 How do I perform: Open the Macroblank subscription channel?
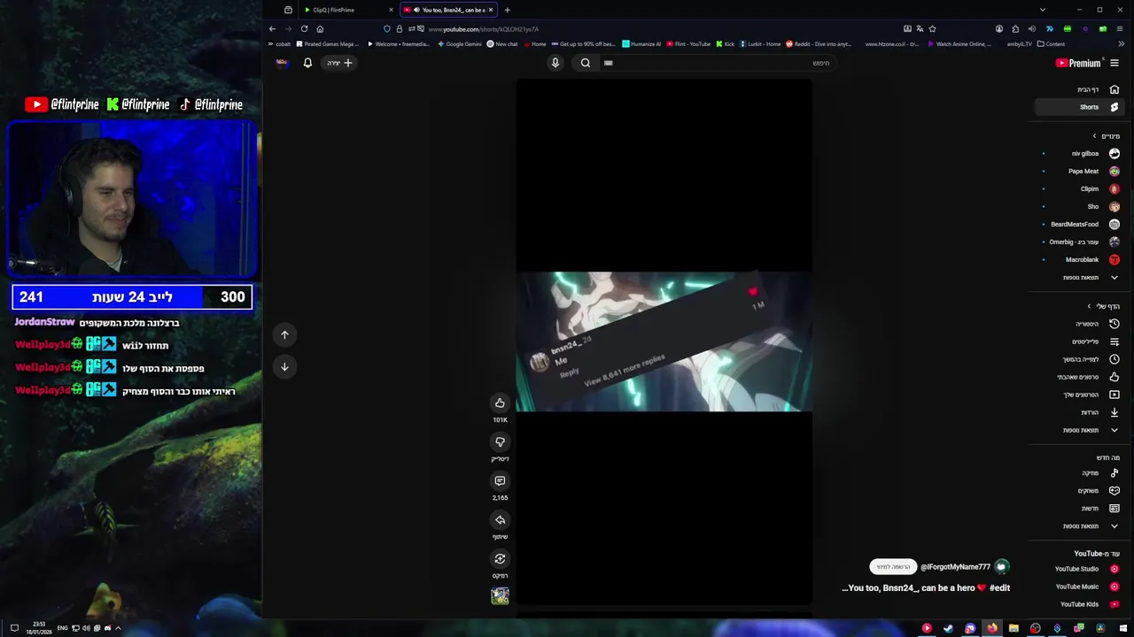(1081, 259)
